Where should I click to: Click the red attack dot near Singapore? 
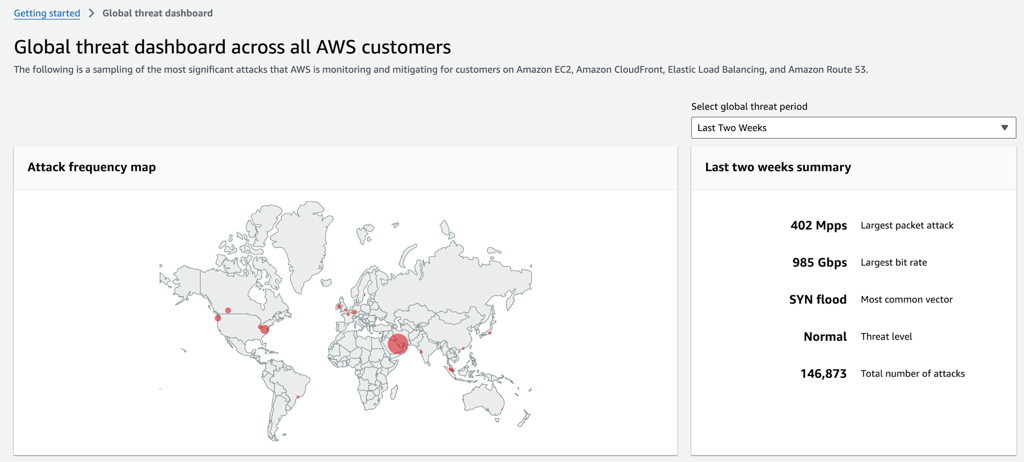452,370
